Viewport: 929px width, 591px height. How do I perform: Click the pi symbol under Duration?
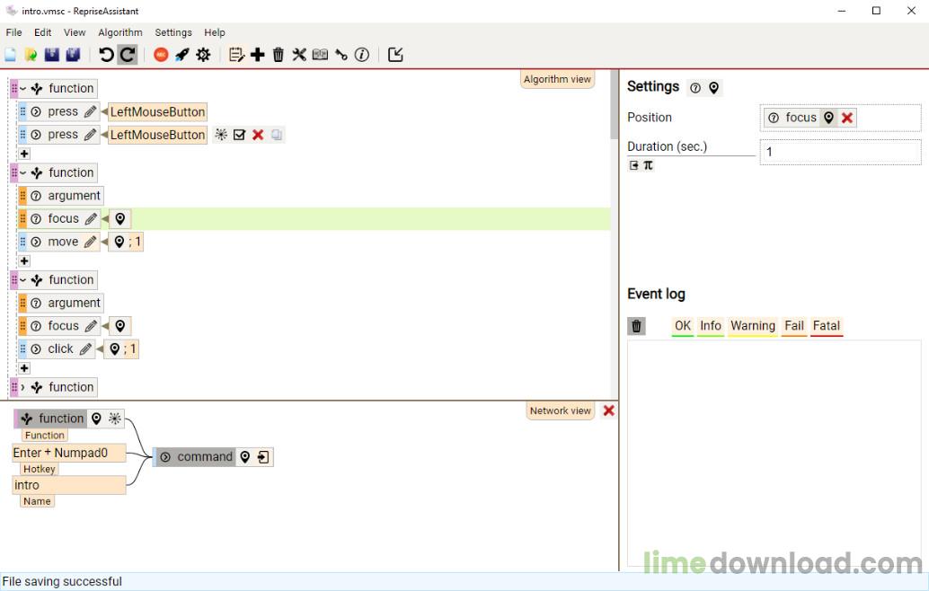click(649, 165)
